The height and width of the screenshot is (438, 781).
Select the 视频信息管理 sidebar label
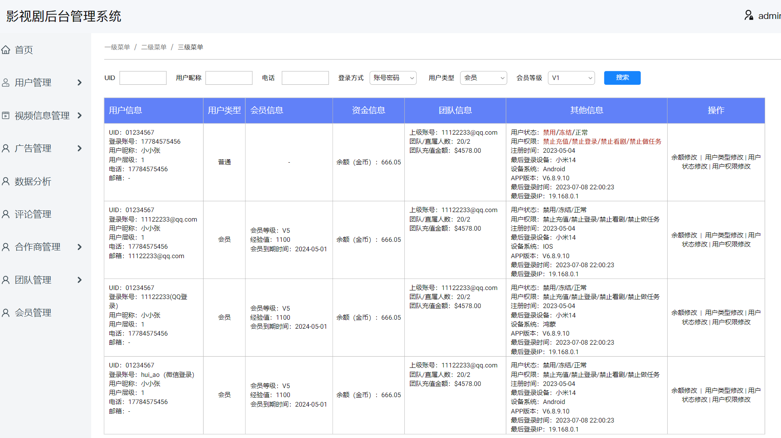[42, 116]
